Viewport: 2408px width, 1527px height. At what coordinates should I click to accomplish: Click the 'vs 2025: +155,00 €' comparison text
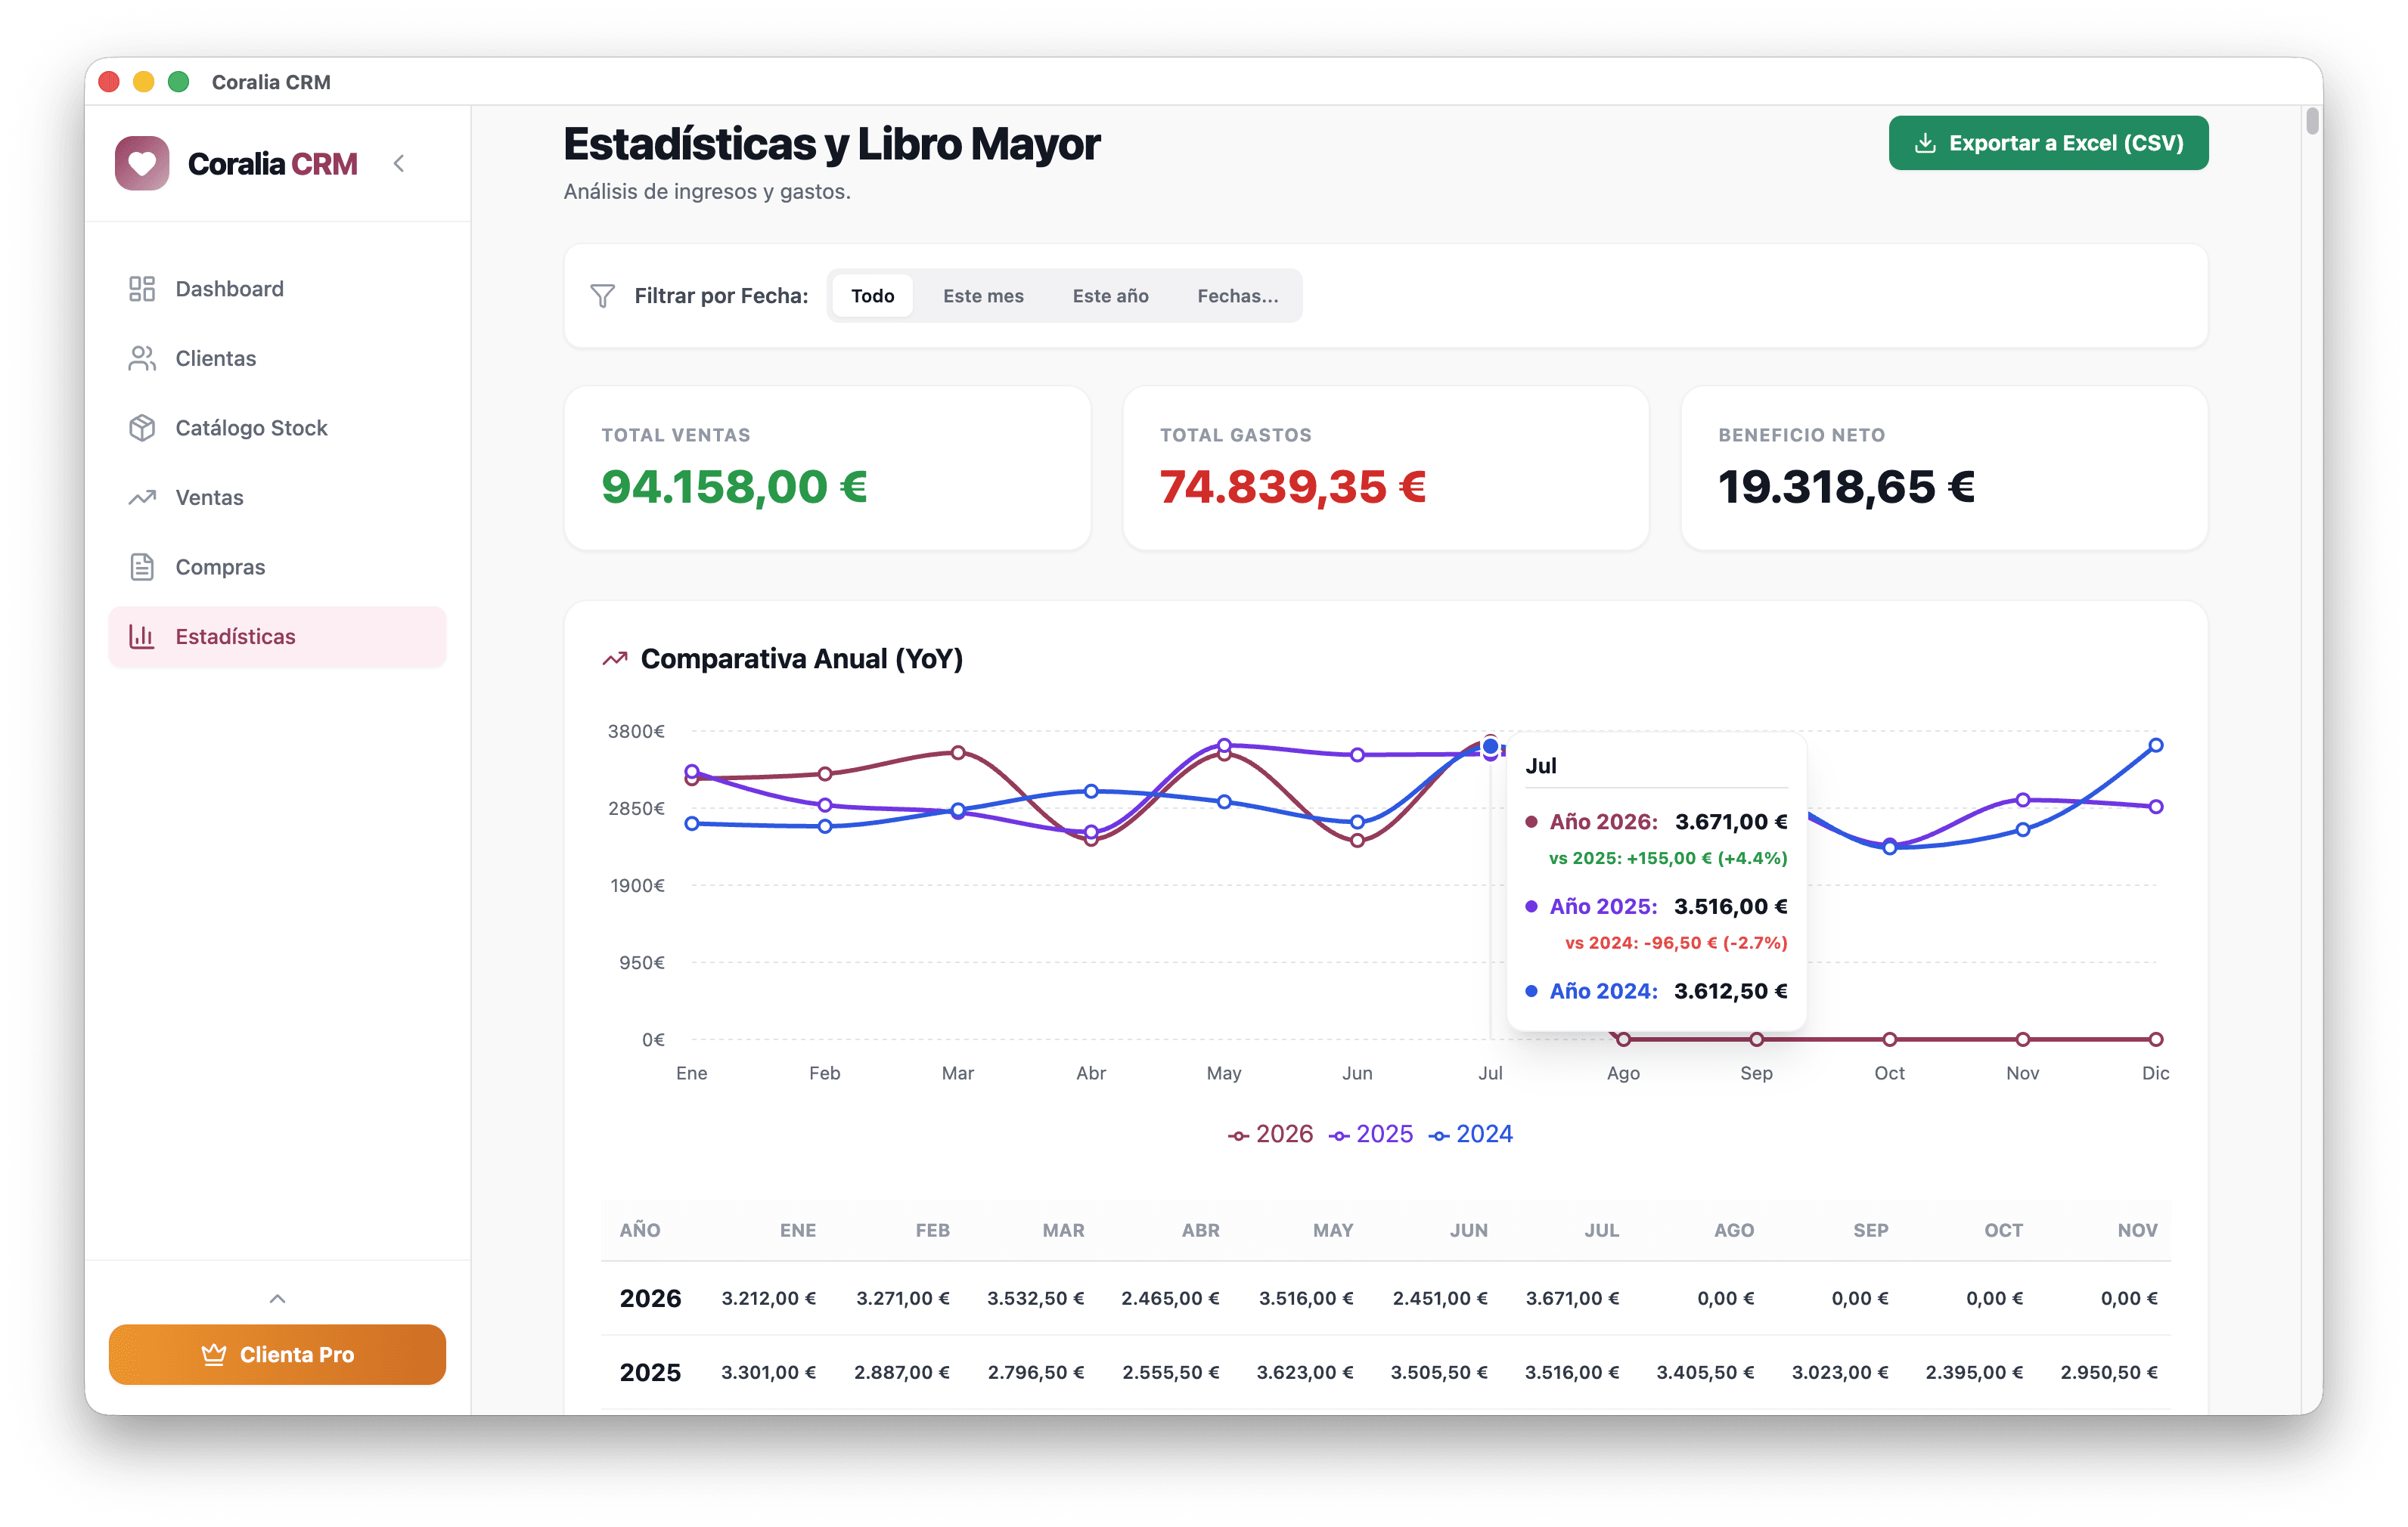(x=1668, y=859)
